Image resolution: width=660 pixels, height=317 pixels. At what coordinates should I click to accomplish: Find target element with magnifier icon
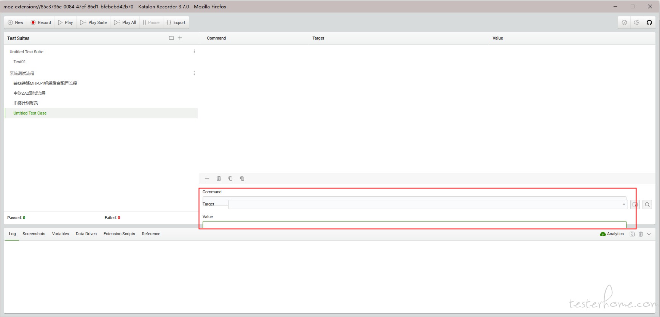tap(647, 205)
